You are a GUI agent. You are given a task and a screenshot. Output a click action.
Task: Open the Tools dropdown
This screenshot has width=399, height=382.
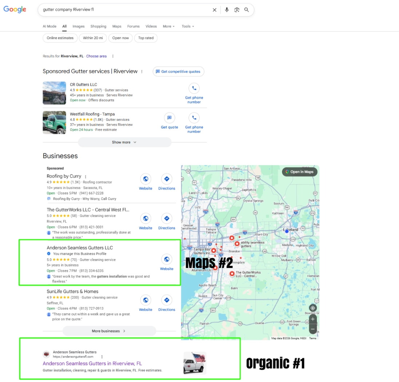[x=188, y=26]
